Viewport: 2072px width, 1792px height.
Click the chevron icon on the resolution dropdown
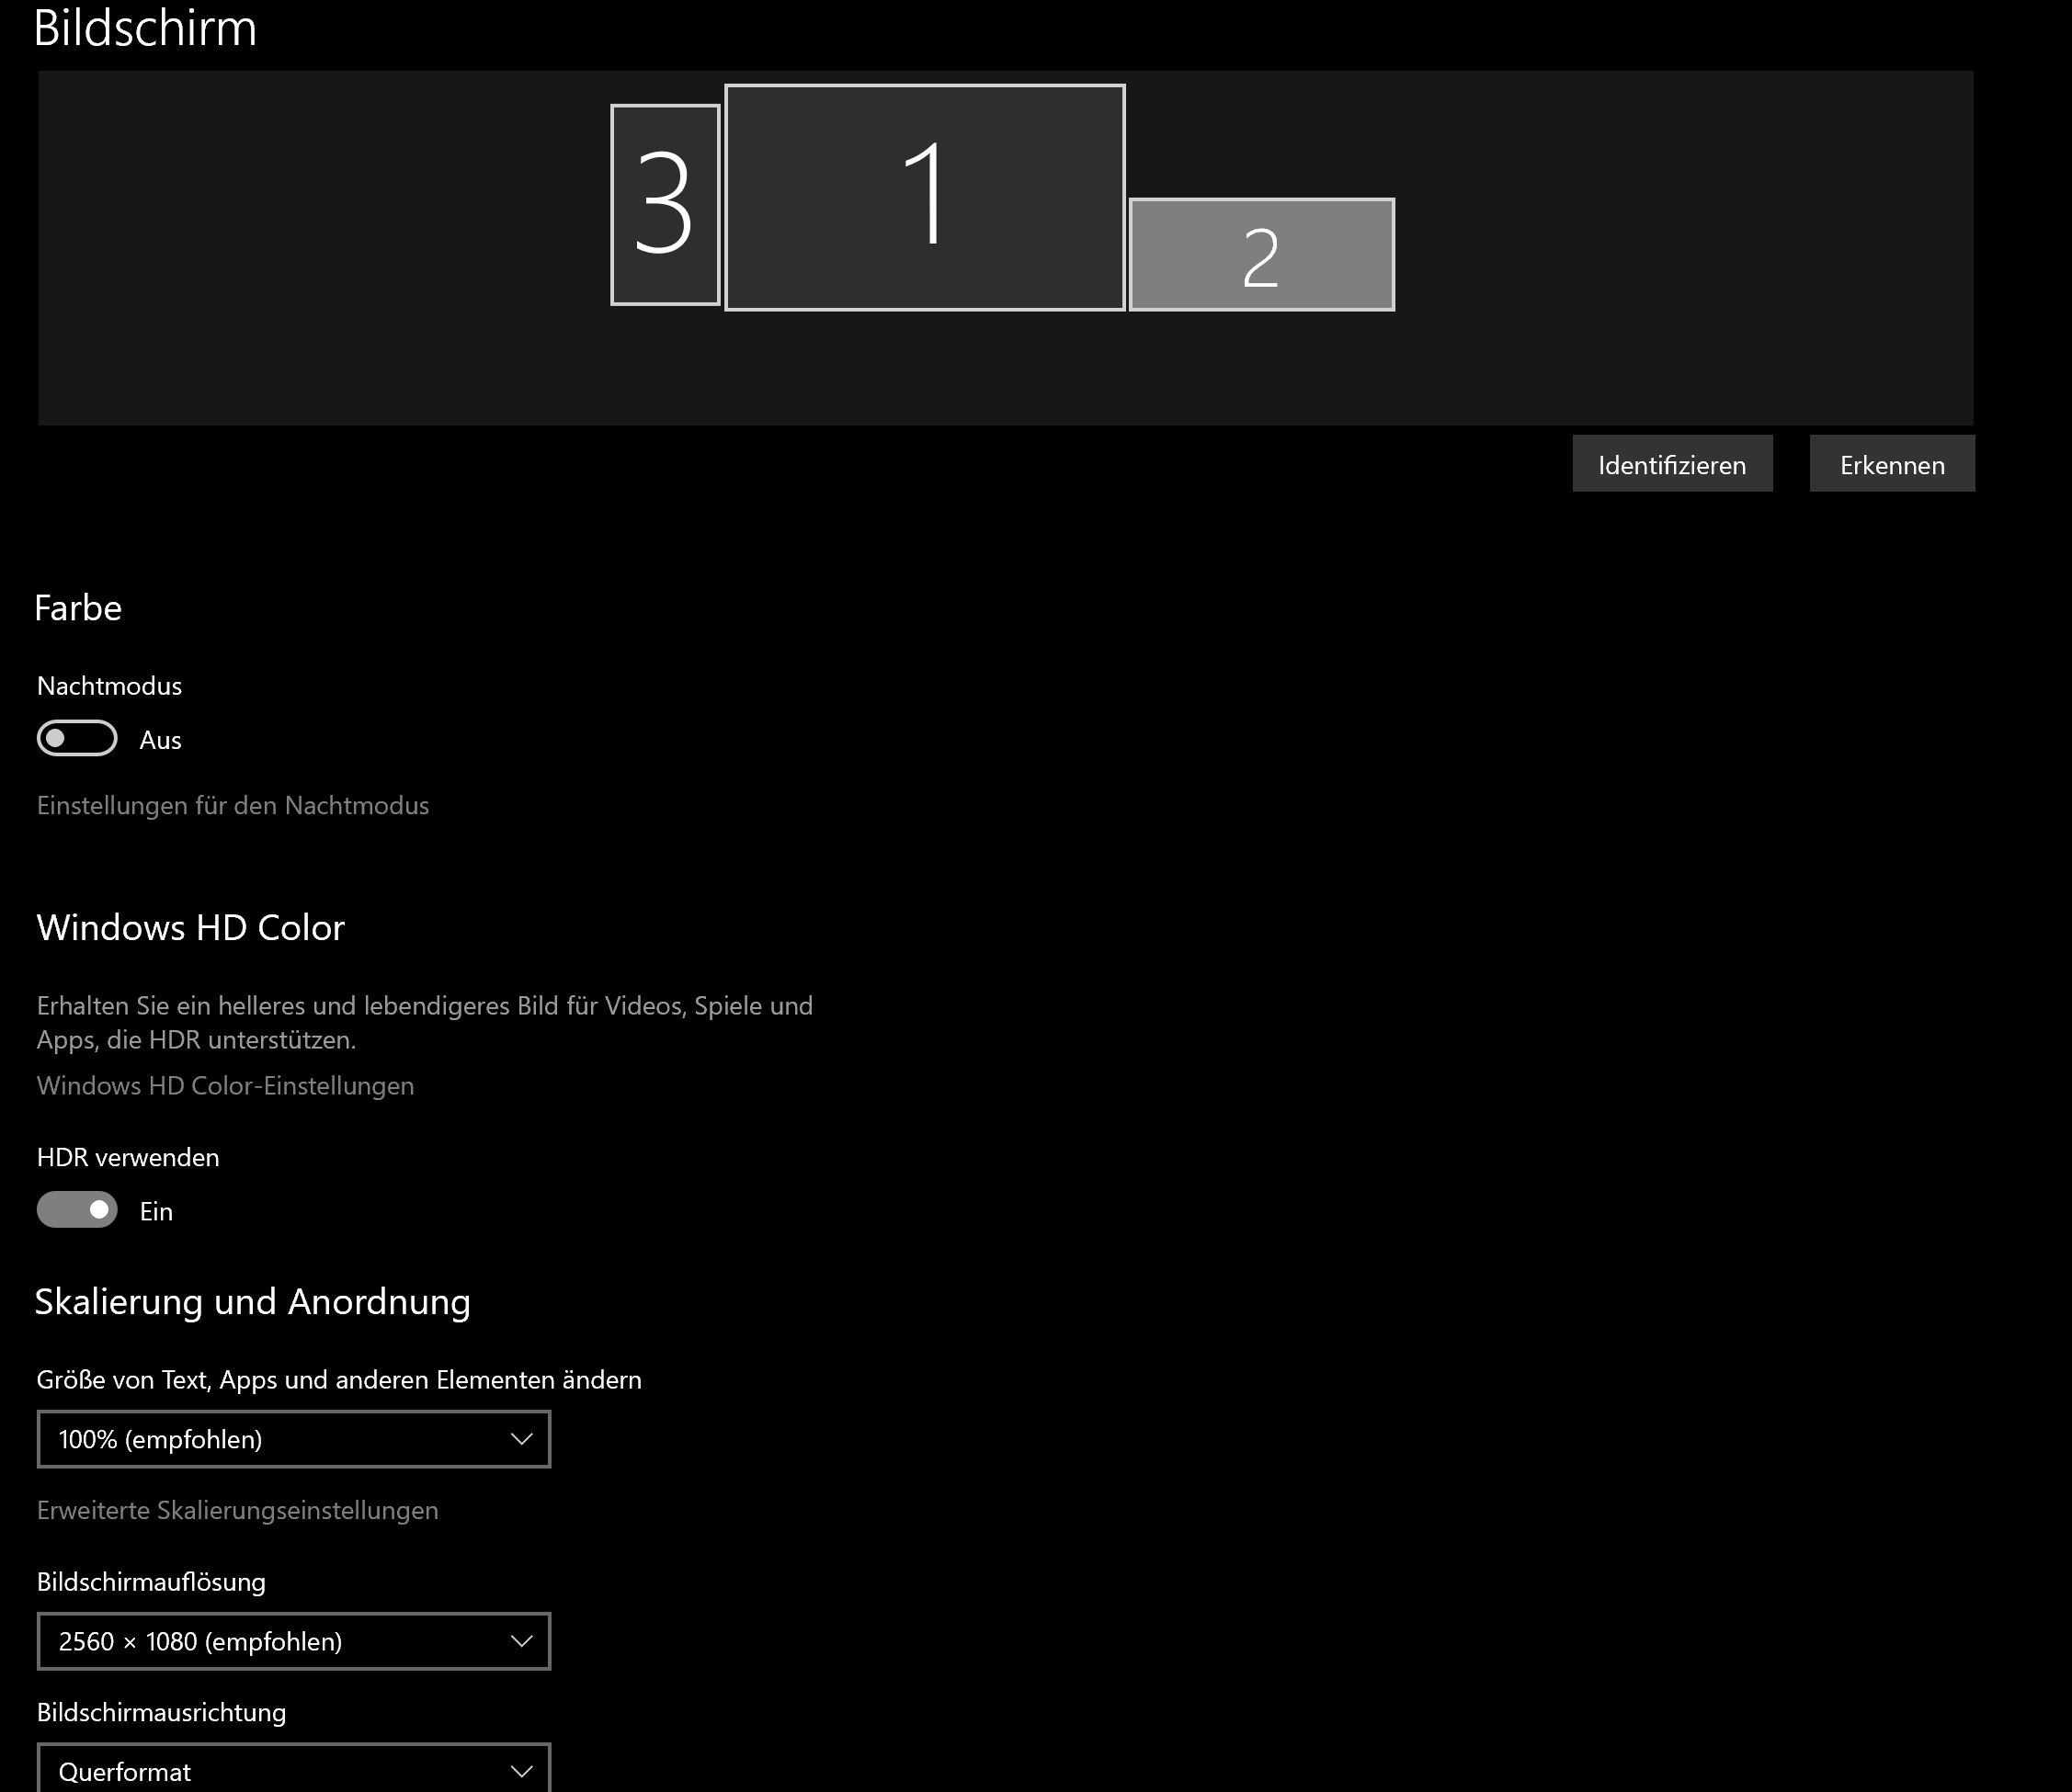pyautogui.click(x=520, y=1641)
